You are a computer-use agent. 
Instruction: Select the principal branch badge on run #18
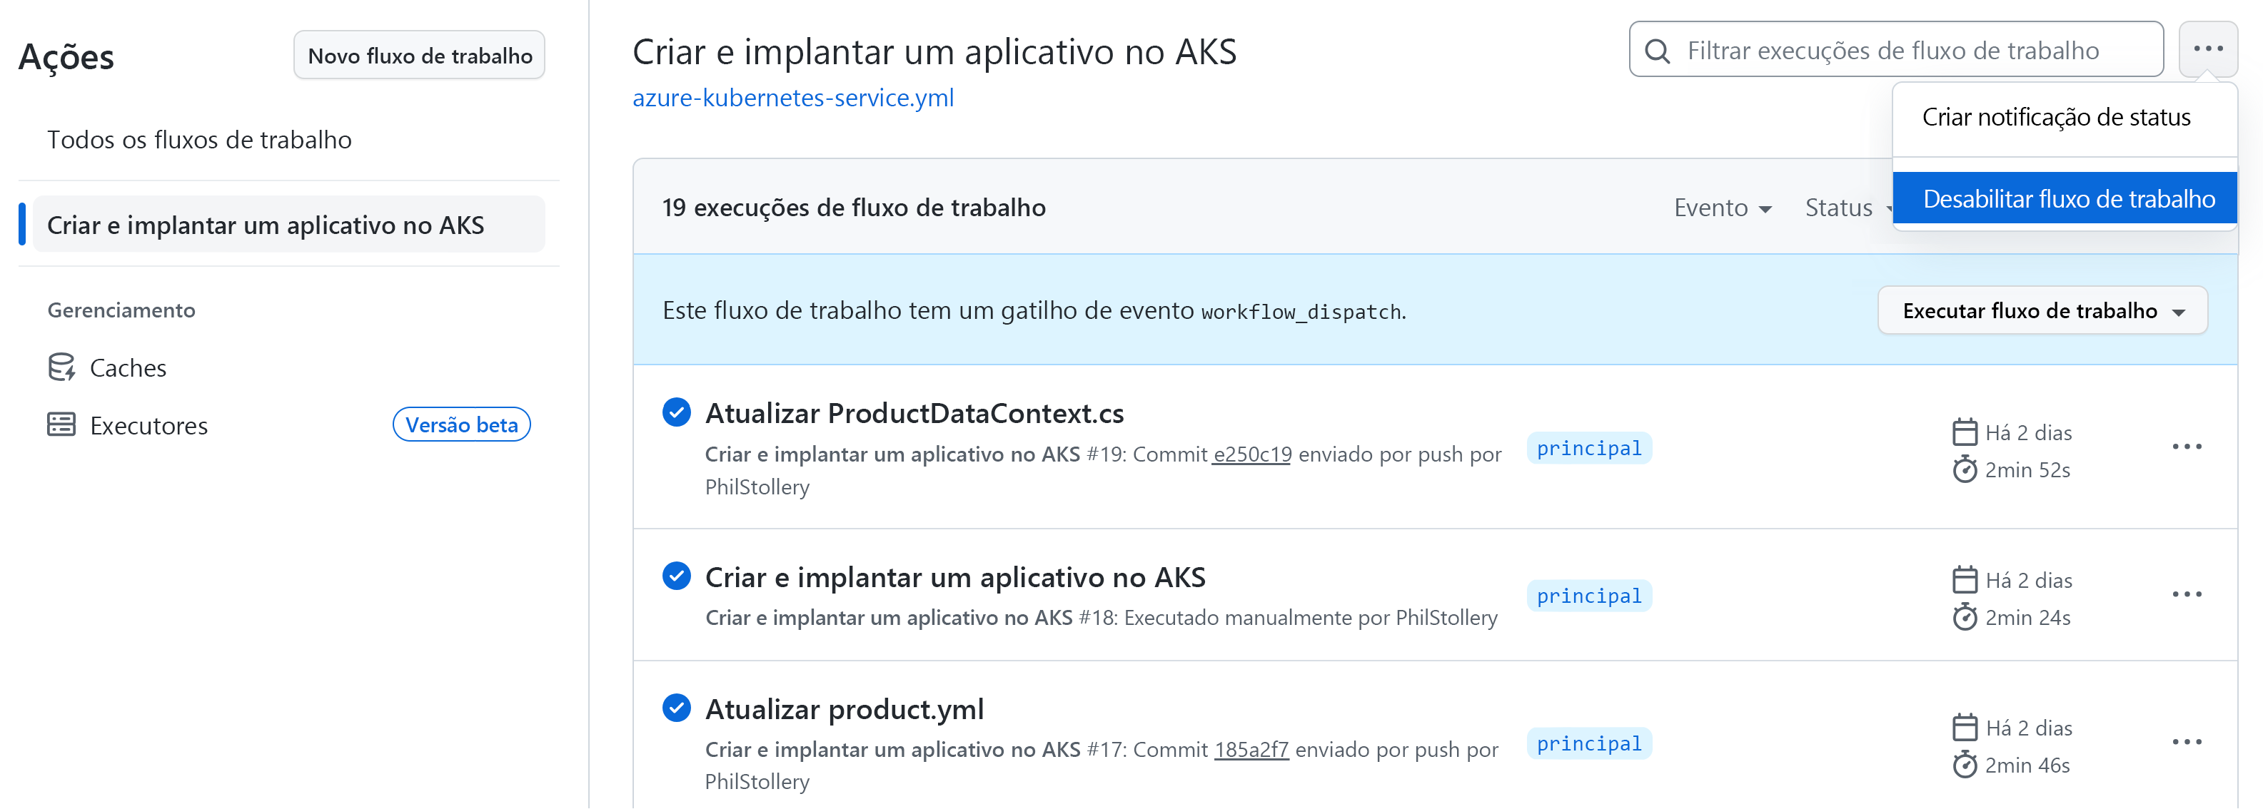pyautogui.click(x=1589, y=596)
